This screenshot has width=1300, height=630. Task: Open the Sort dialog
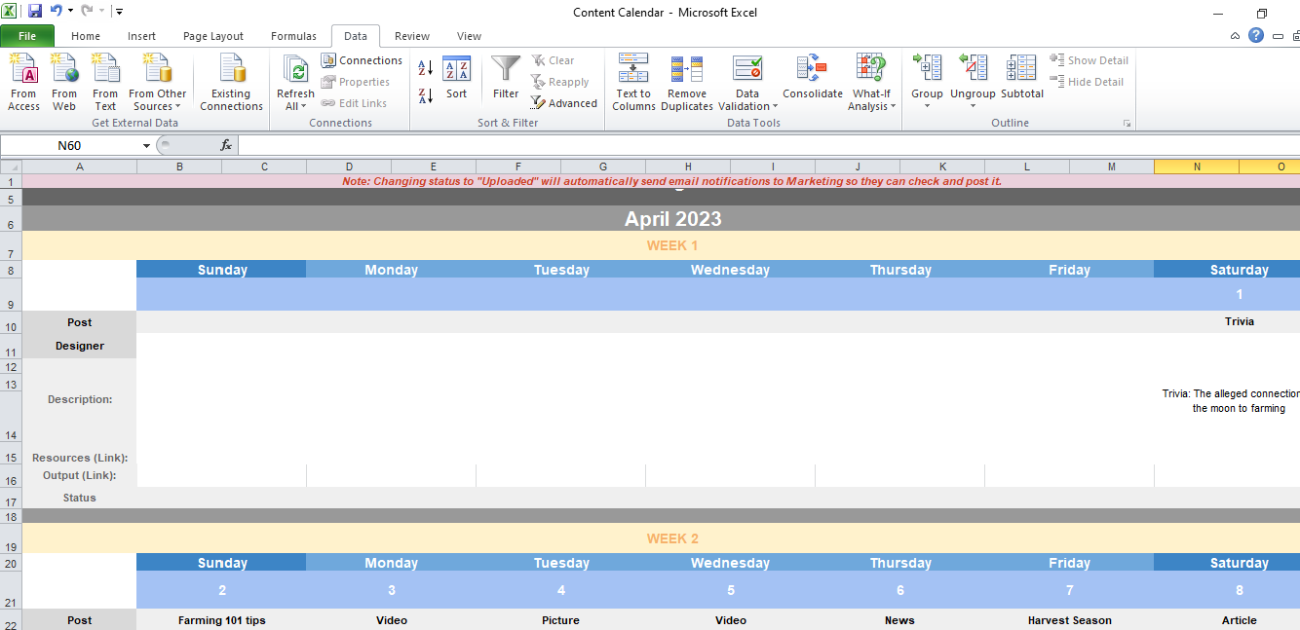456,78
